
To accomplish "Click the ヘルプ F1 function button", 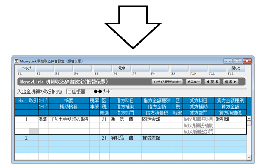I will pos(26,68).
